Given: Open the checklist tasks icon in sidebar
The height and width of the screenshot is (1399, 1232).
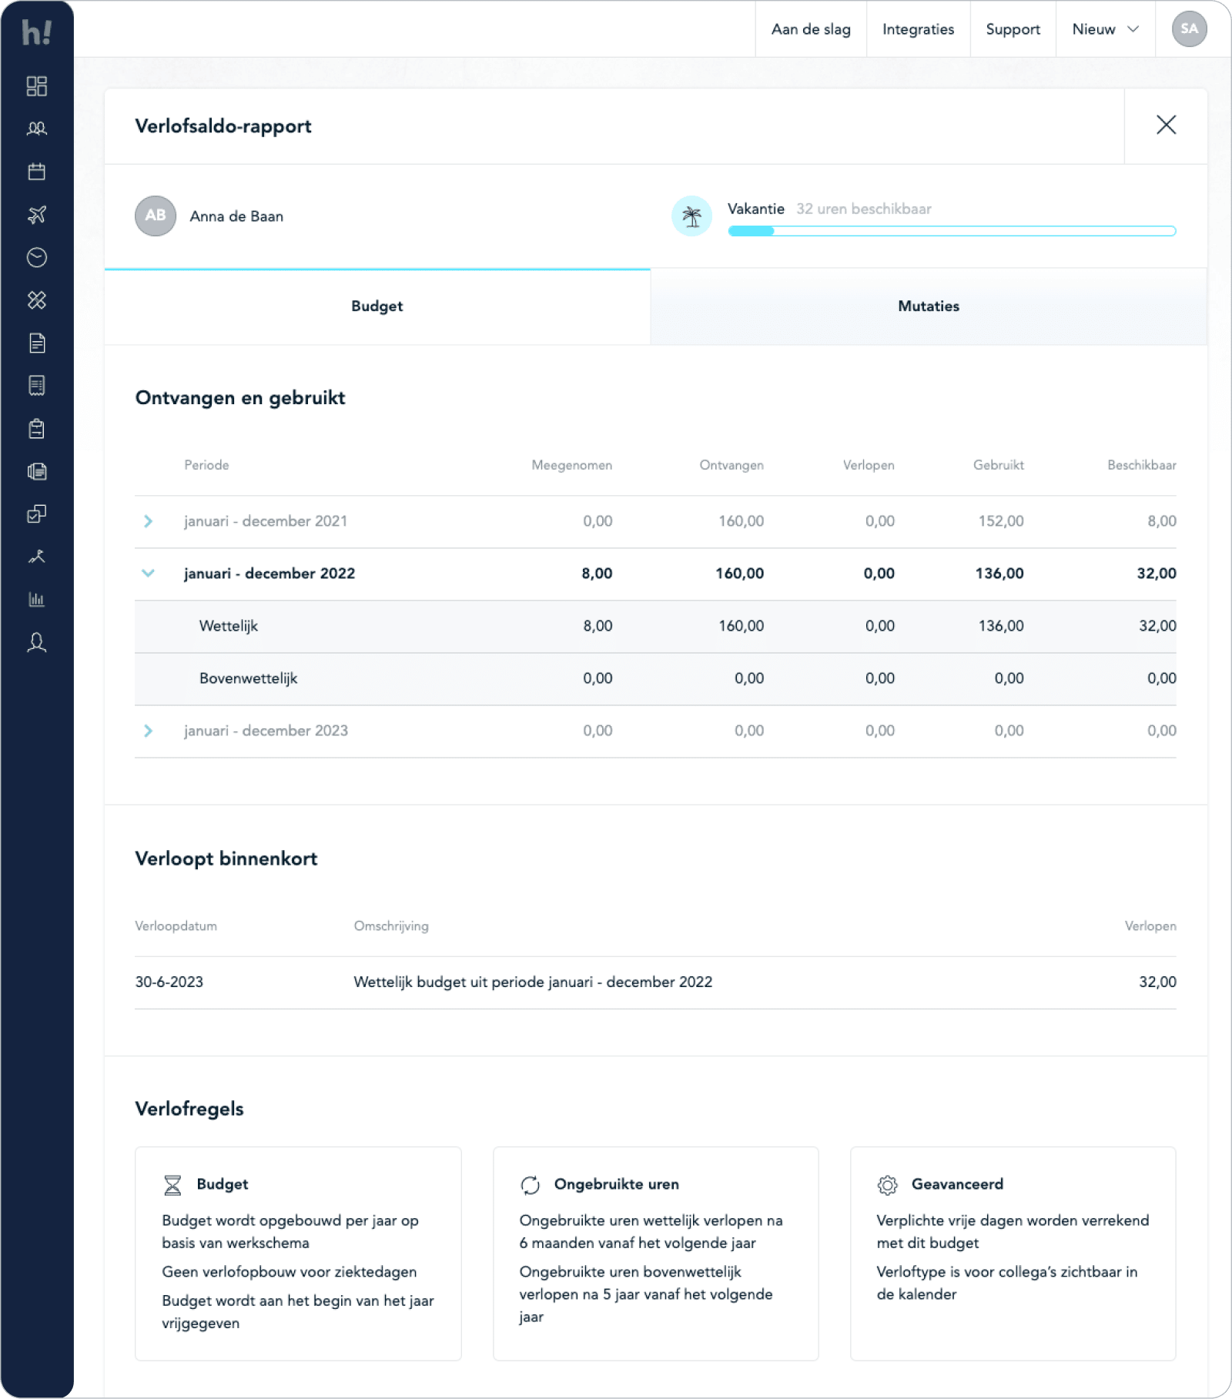Looking at the screenshot, I should [x=37, y=514].
